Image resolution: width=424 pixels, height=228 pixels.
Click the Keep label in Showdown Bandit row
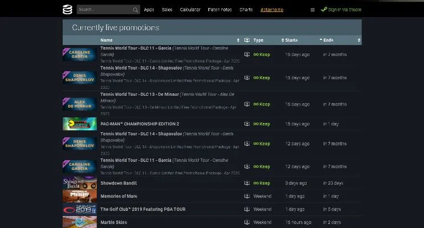(262, 183)
